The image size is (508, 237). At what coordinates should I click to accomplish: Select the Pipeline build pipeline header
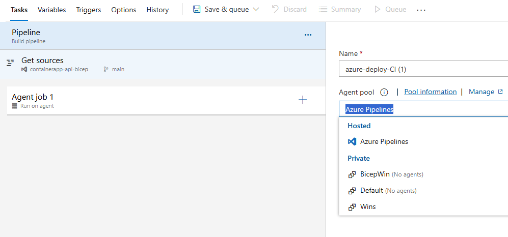163,36
